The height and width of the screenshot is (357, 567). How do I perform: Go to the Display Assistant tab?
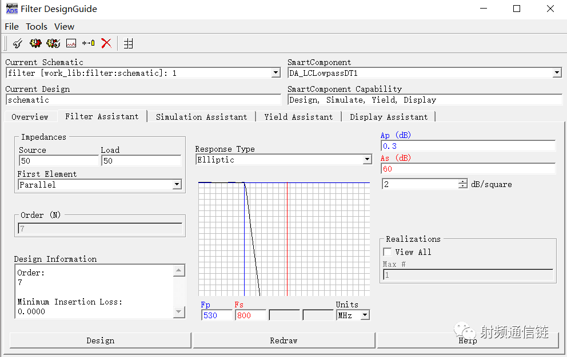click(389, 117)
